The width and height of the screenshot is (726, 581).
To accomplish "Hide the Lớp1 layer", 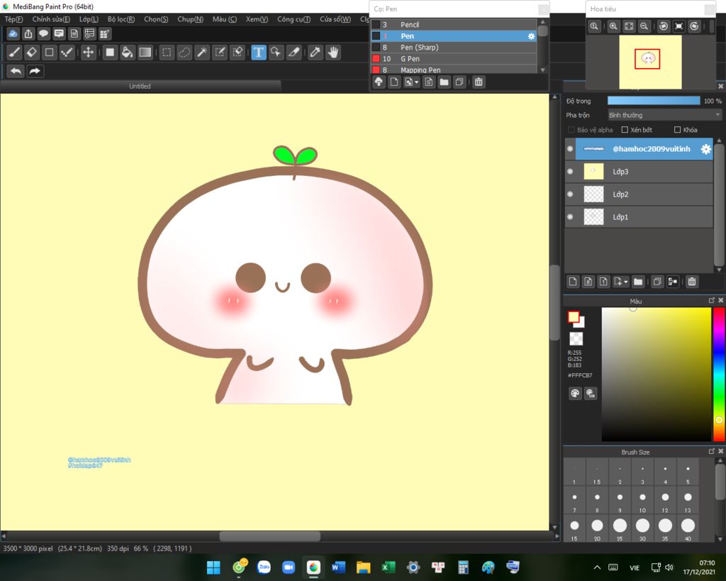I will pos(570,217).
